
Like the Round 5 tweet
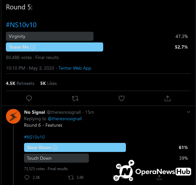click(x=121, y=98)
